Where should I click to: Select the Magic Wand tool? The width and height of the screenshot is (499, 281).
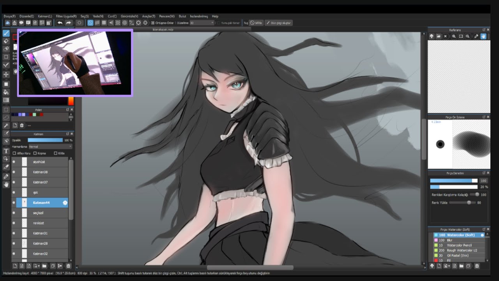(6, 126)
